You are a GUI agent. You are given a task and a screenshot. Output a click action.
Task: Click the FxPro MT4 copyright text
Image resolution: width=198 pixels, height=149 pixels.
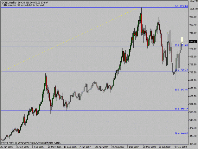tap(31, 143)
